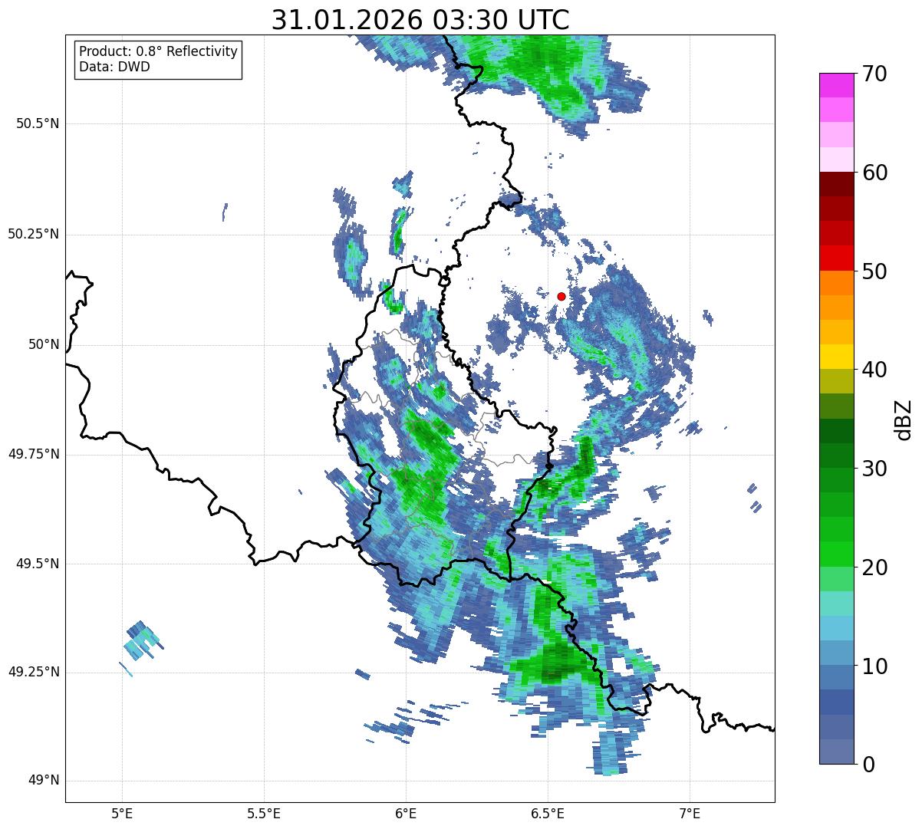Click the bright green colorbar segment at 20 dBZ
Screen dimensions: 922x829
(x=837, y=554)
